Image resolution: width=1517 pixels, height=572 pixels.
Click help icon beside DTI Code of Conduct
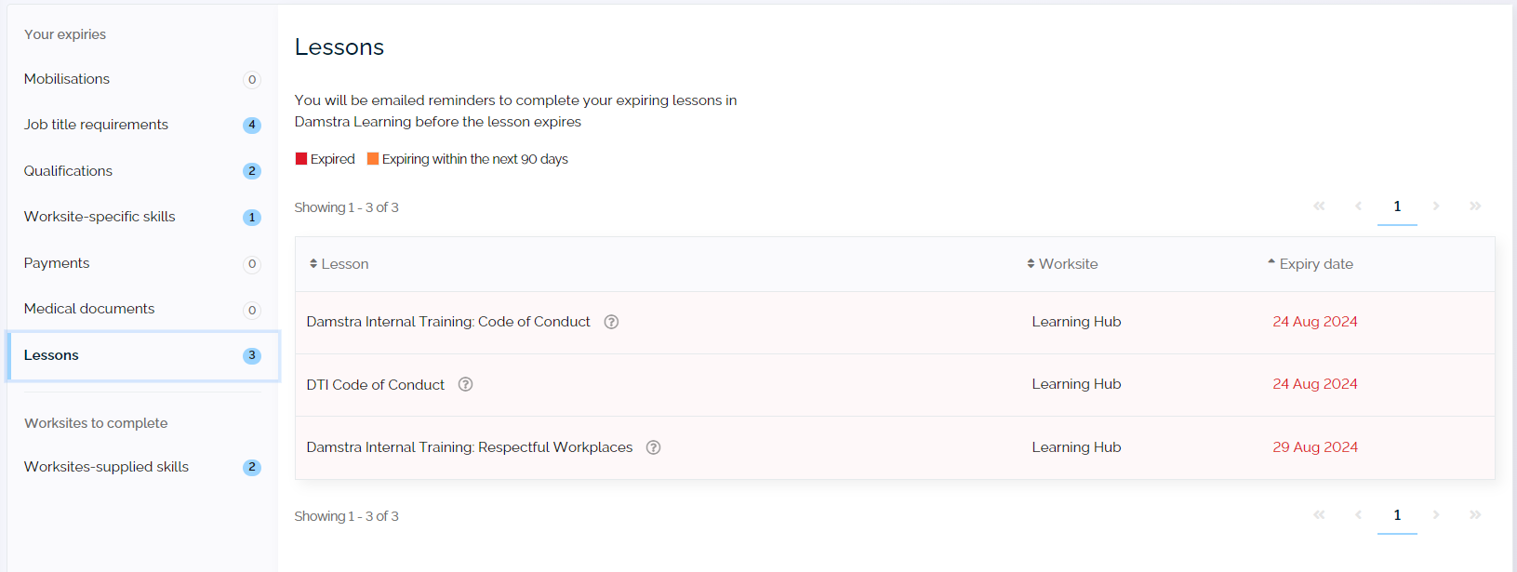(x=465, y=384)
